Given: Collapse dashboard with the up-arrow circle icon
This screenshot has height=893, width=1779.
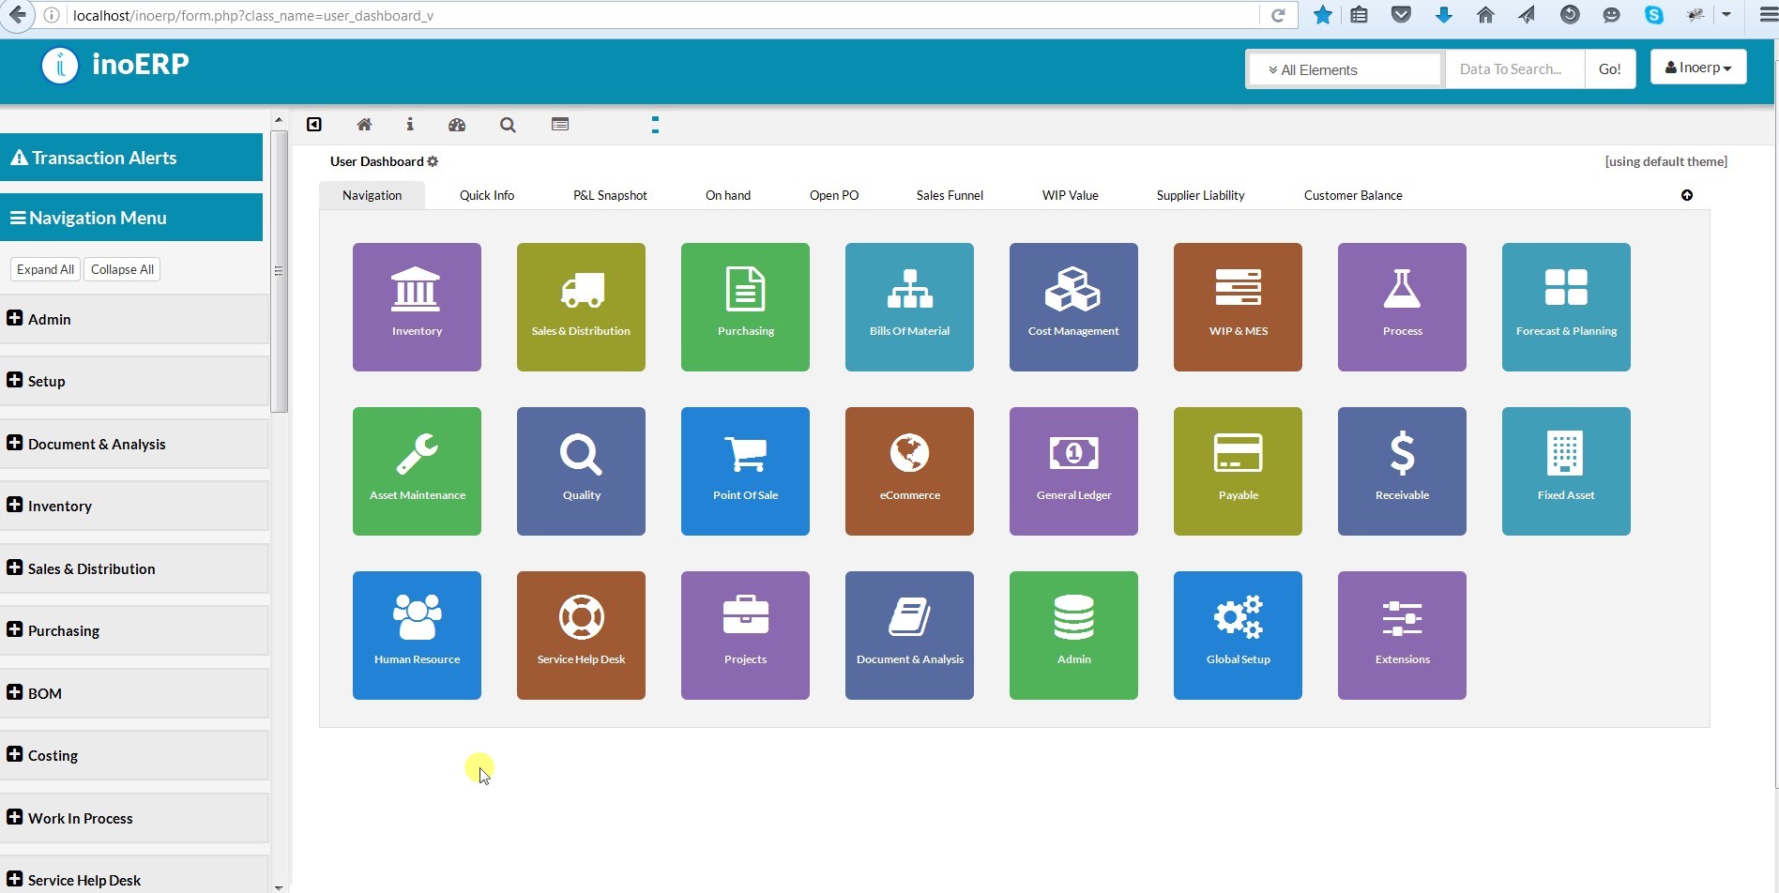Looking at the screenshot, I should tap(1687, 195).
